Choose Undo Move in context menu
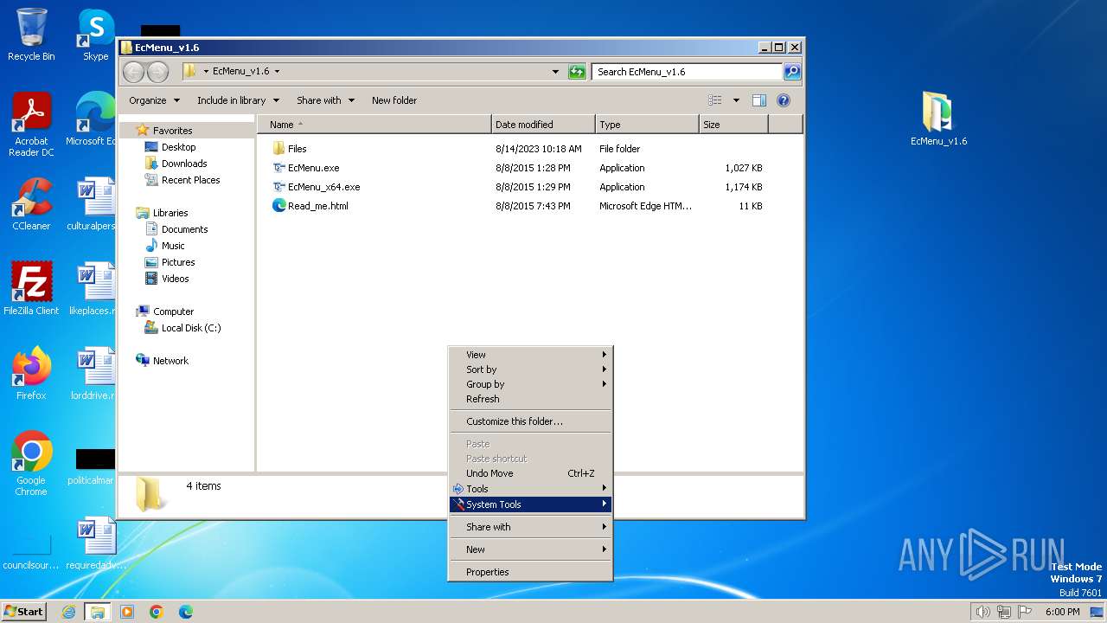Screen dimensions: 1107x623 pos(530,473)
